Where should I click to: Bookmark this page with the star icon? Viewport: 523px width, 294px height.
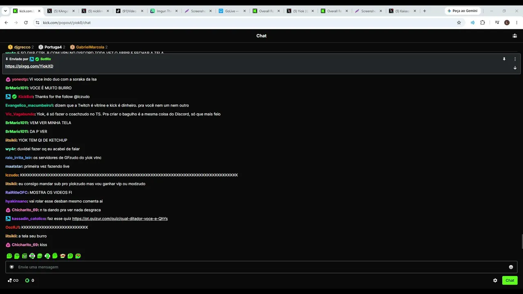click(x=459, y=23)
